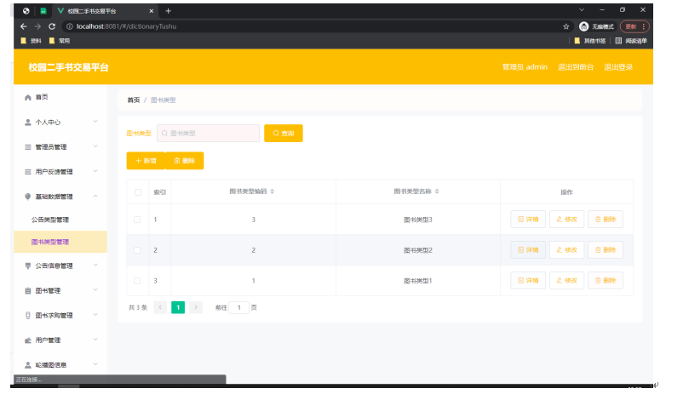Click 修改 for row 图书类型3
Viewport: 689px width, 400px height.
567,219
